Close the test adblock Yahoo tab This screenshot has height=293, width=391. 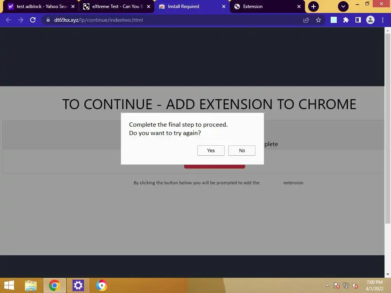73,6
